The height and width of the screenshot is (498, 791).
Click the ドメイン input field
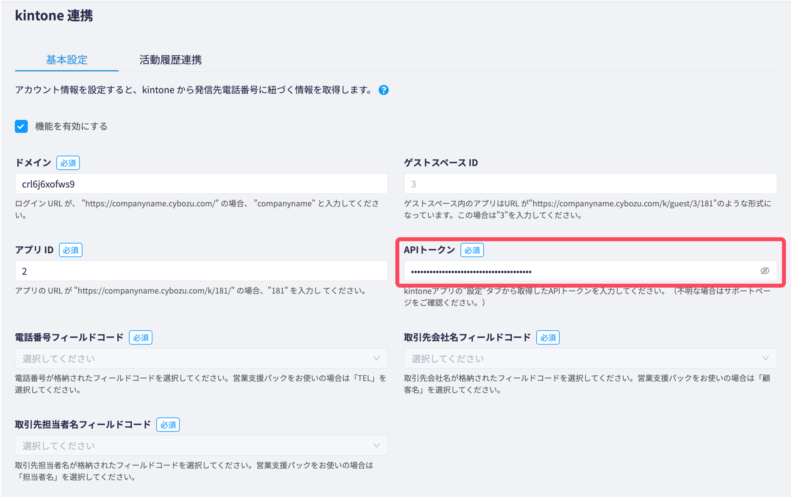point(201,184)
